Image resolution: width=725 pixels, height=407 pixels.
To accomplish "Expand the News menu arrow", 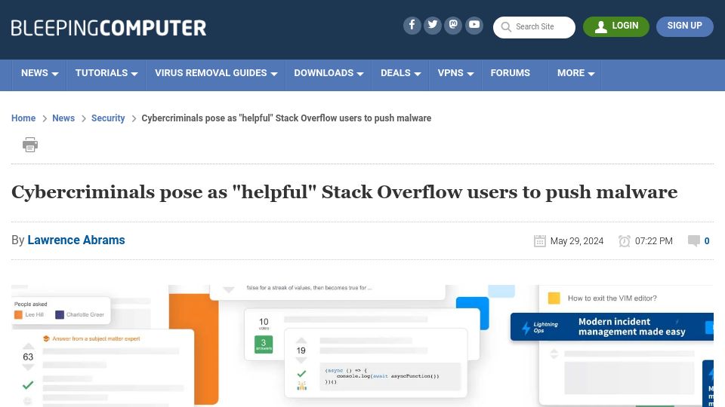I will [55, 74].
